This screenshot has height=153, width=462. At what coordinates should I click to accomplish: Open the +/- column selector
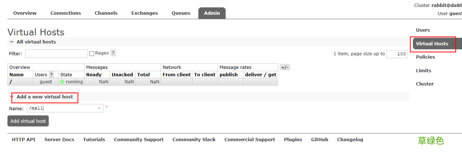285,67
